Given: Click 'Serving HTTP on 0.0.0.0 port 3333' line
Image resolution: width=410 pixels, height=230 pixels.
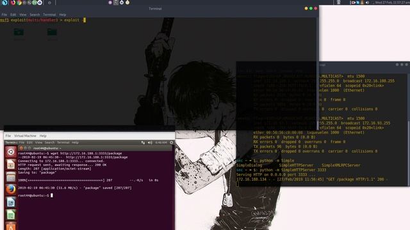Looking at the screenshot, I should coord(276,174).
